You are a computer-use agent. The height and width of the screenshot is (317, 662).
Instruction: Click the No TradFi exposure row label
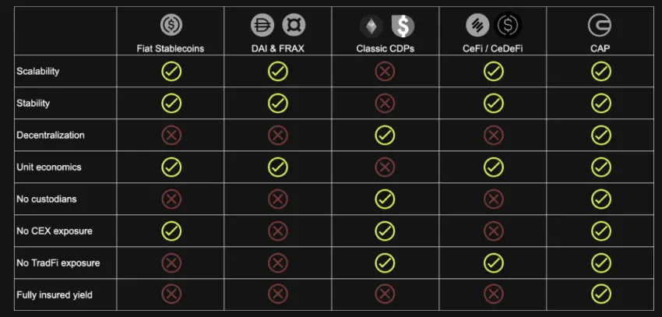[58, 262]
